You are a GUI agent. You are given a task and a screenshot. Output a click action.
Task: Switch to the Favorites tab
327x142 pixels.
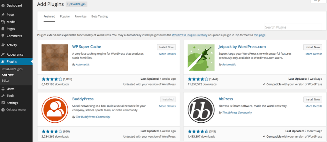(x=81, y=17)
